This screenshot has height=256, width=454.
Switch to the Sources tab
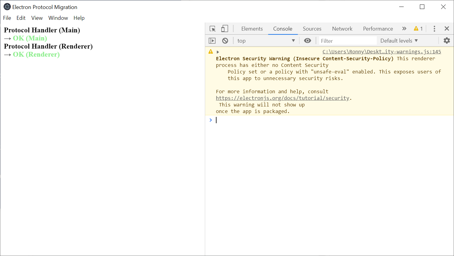click(312, 28)
